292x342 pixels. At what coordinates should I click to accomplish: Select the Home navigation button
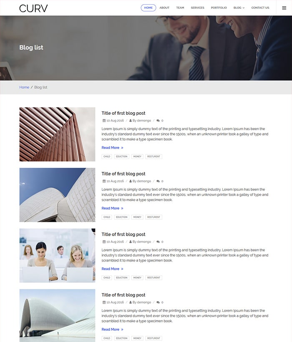coord(148,8)
